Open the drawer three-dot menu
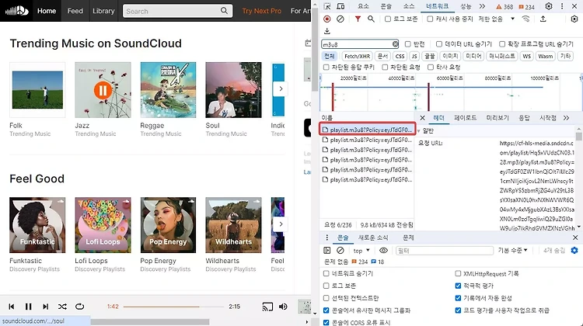The image size is (583, 326). (x=327, y=238)
